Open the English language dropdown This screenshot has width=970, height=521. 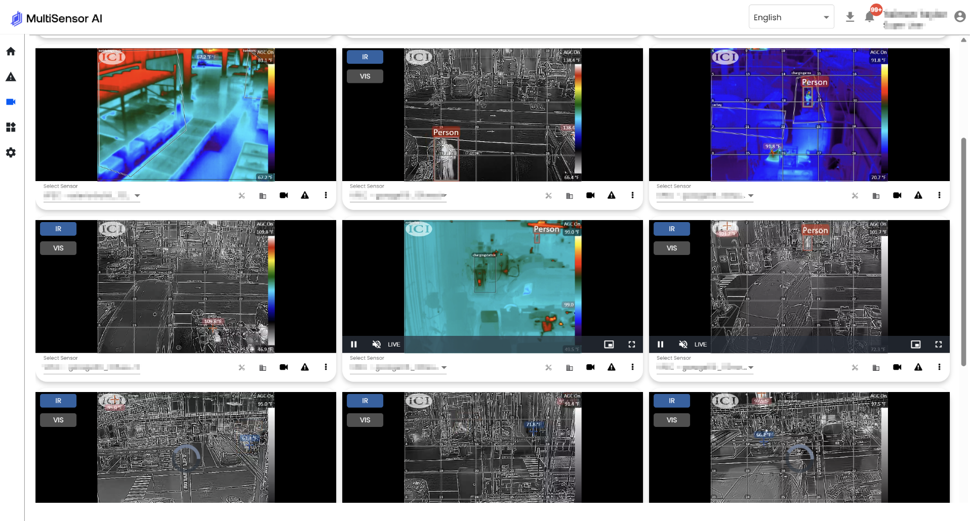tap(791, 17)
